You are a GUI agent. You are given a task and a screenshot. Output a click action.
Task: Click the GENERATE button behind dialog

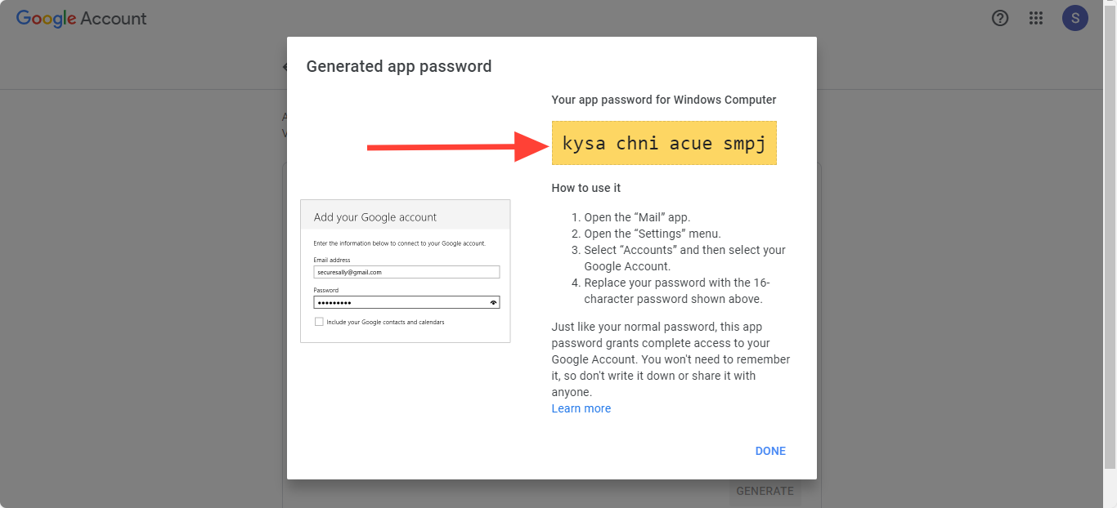[765, 491]
